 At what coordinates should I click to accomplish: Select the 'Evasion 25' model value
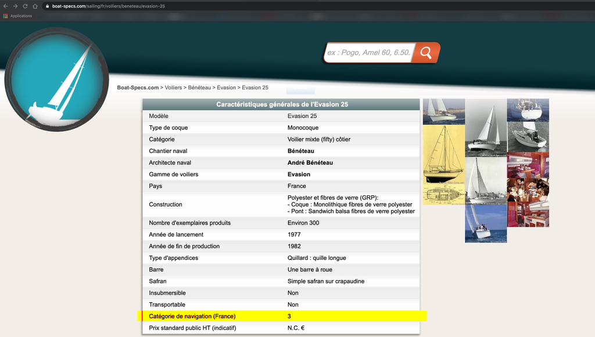pos(302,116)
